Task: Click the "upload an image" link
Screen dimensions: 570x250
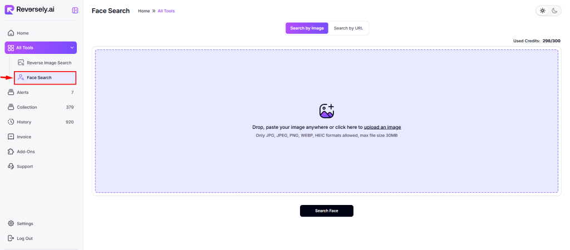Action: point(382,127)
